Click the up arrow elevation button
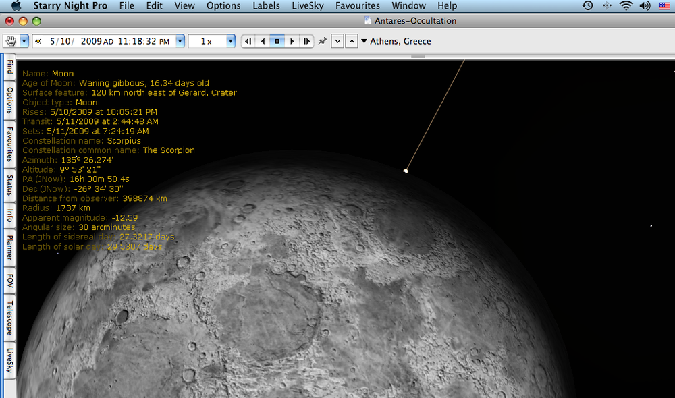 point(351,40)
